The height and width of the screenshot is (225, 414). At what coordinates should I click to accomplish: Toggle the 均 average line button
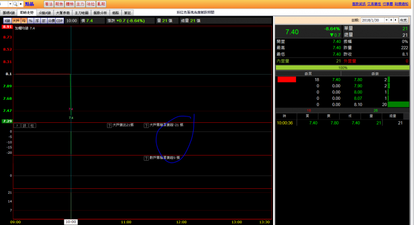24,21
